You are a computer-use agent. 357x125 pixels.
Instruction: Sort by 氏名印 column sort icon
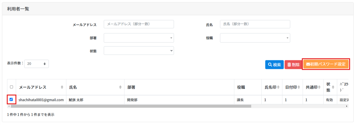pyautogui.click(x=278, y=87)
